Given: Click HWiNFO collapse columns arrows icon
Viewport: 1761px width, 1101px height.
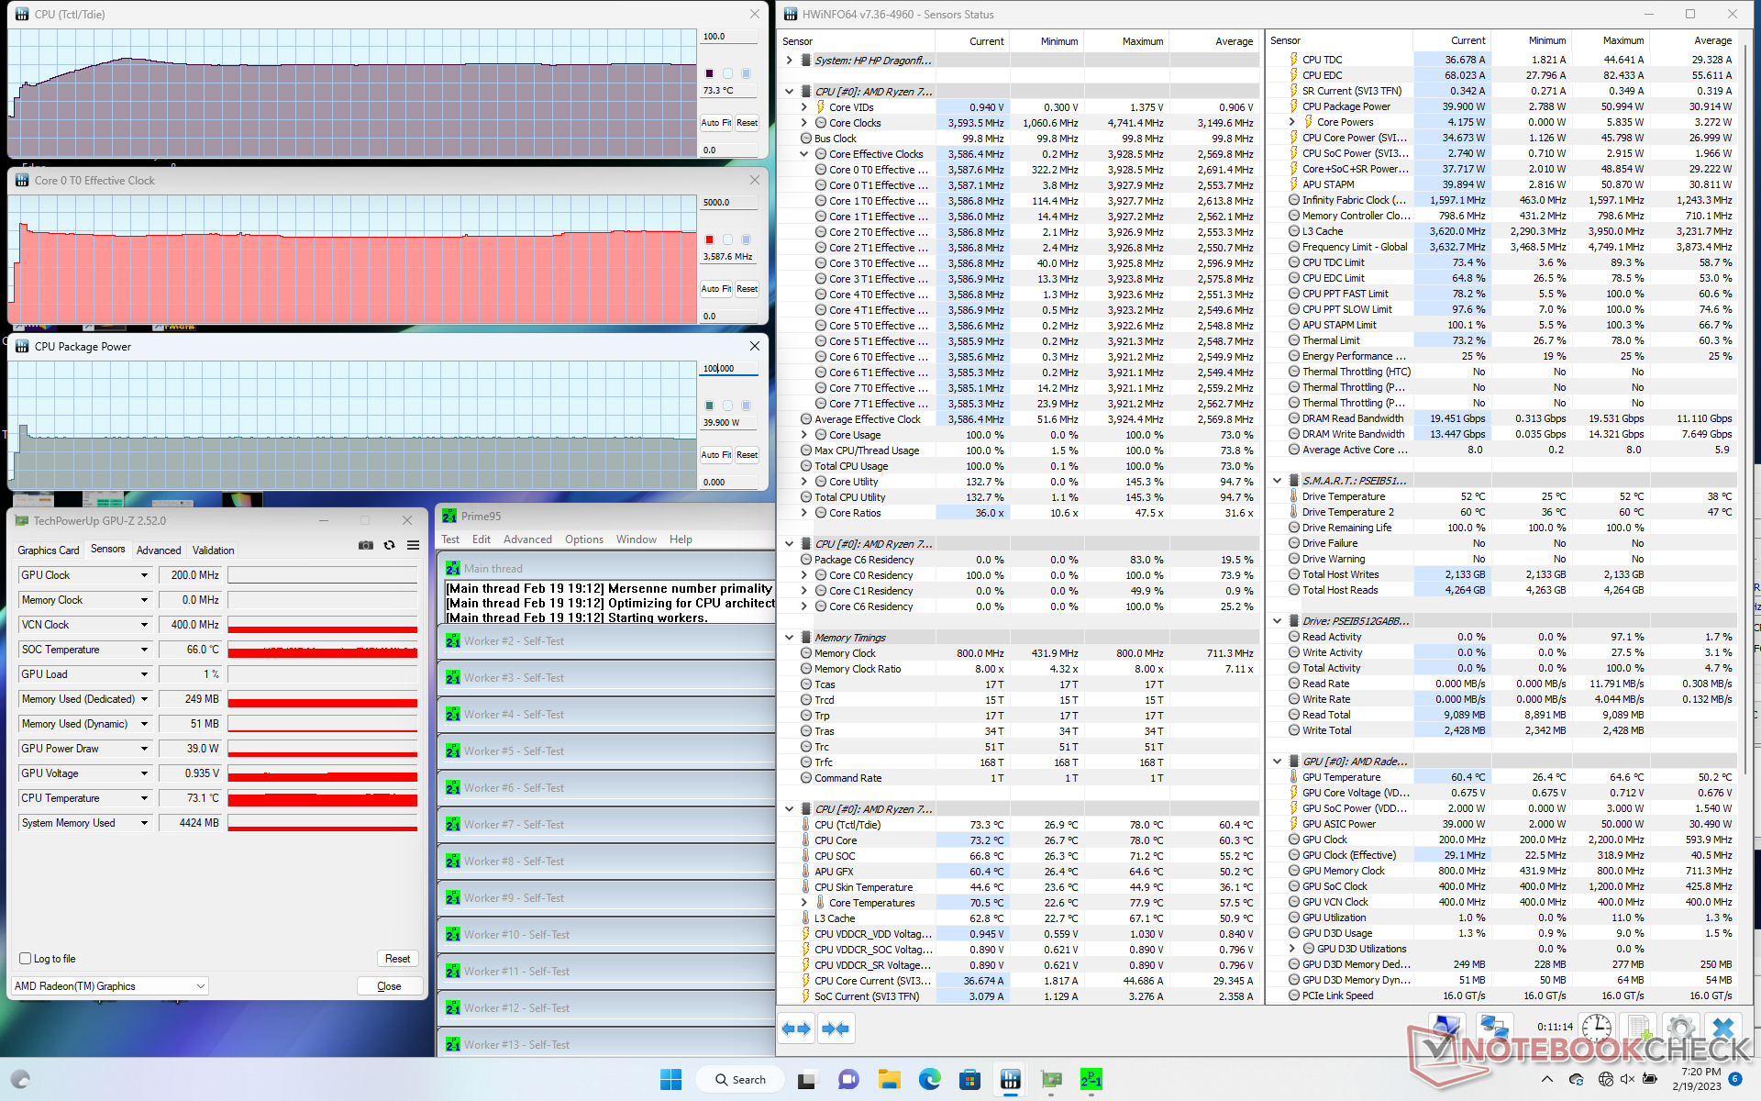Looking at the screenshot, I should (x=836, y=1029).
